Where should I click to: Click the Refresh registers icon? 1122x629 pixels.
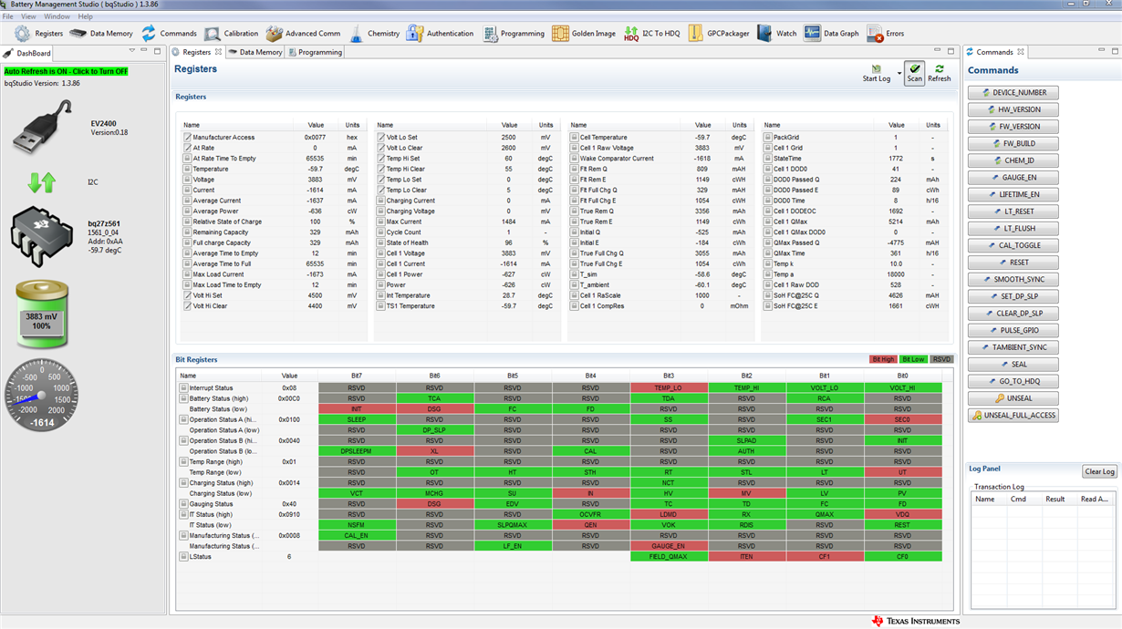(940, 69)
